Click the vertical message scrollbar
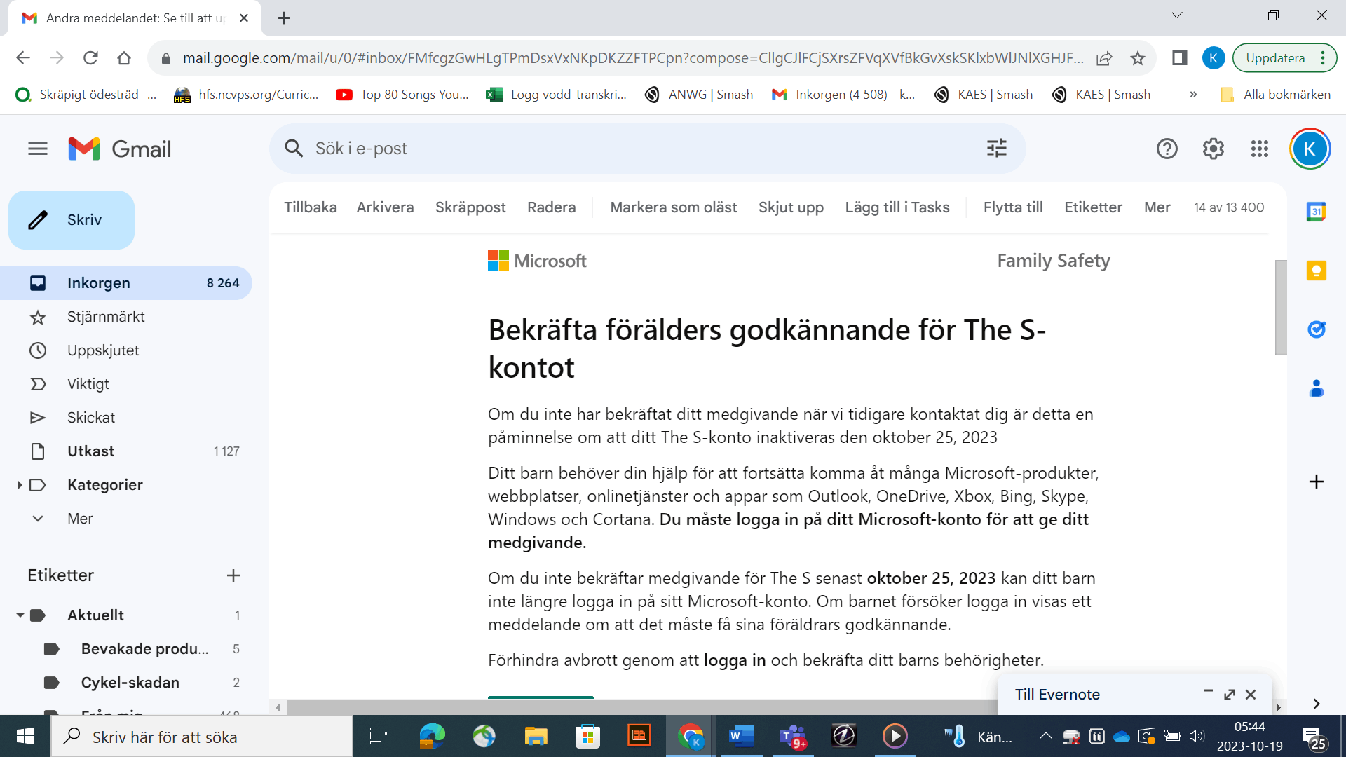Image resolution: width=1346 pixels, height=757 pixels. [1280, 308]
